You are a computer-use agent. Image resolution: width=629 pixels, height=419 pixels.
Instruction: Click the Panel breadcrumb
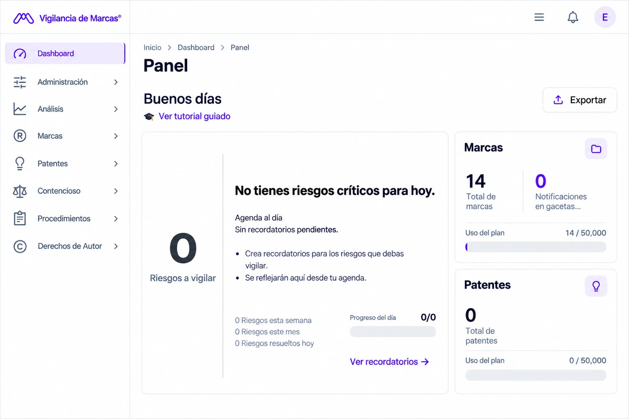pos(240,47)
